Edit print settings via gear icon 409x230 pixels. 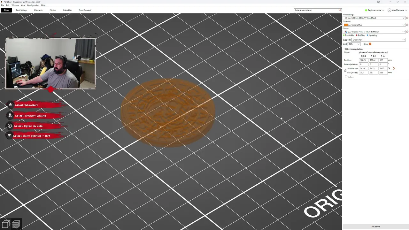407,18
